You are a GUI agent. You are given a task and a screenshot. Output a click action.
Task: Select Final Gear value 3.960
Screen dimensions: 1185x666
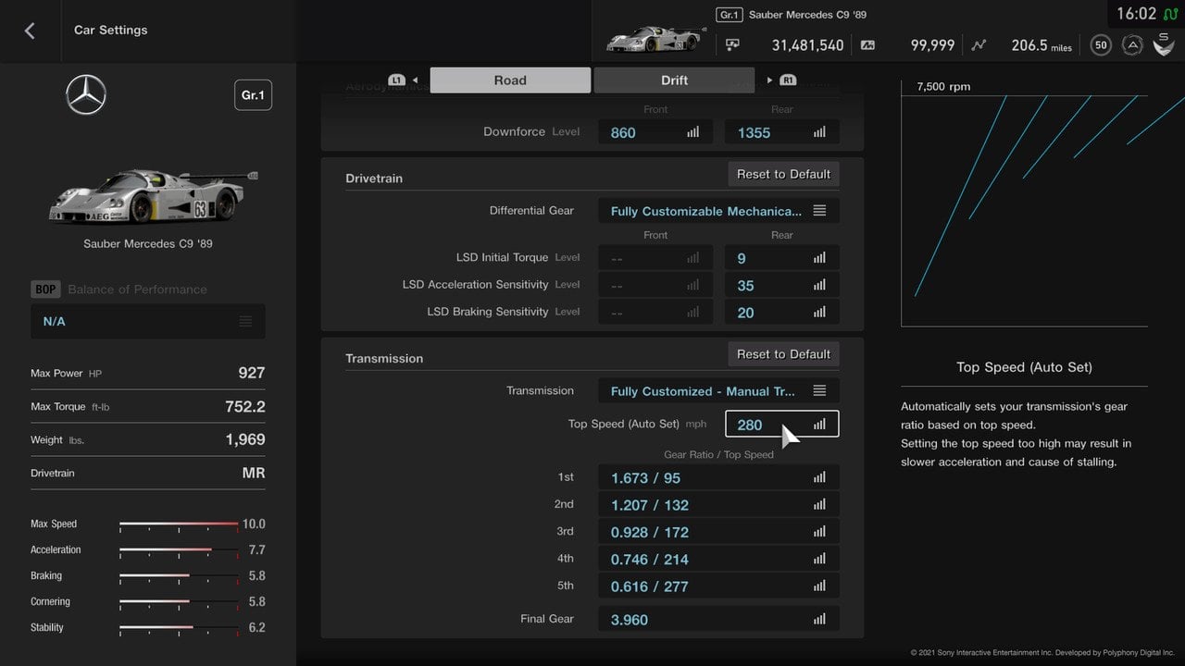[718, 620]
